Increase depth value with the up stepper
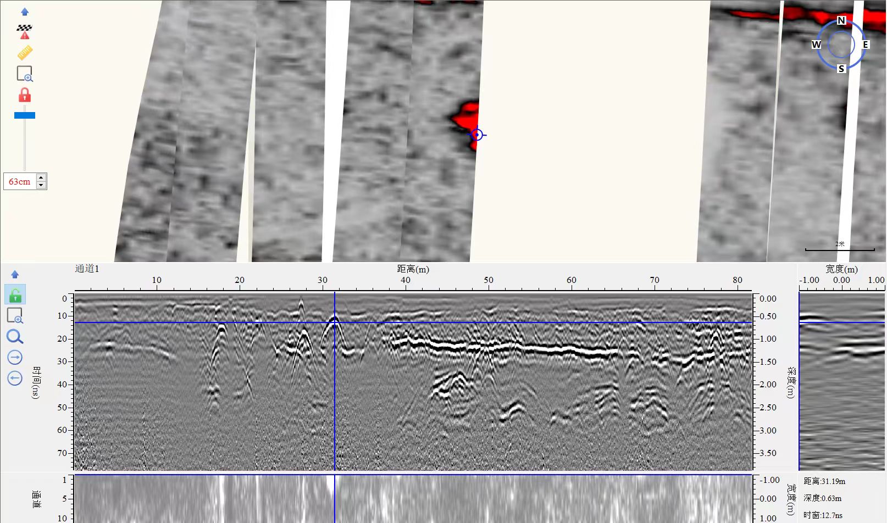The image size is (887, 523). [x=41, y=177]
